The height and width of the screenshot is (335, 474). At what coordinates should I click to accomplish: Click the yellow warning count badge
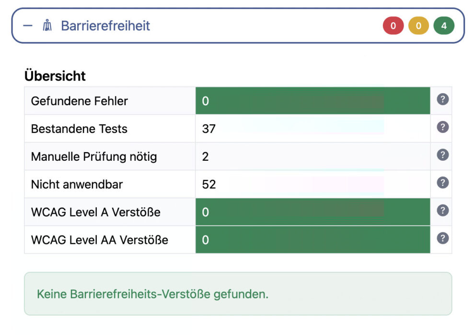coord(418,25)
